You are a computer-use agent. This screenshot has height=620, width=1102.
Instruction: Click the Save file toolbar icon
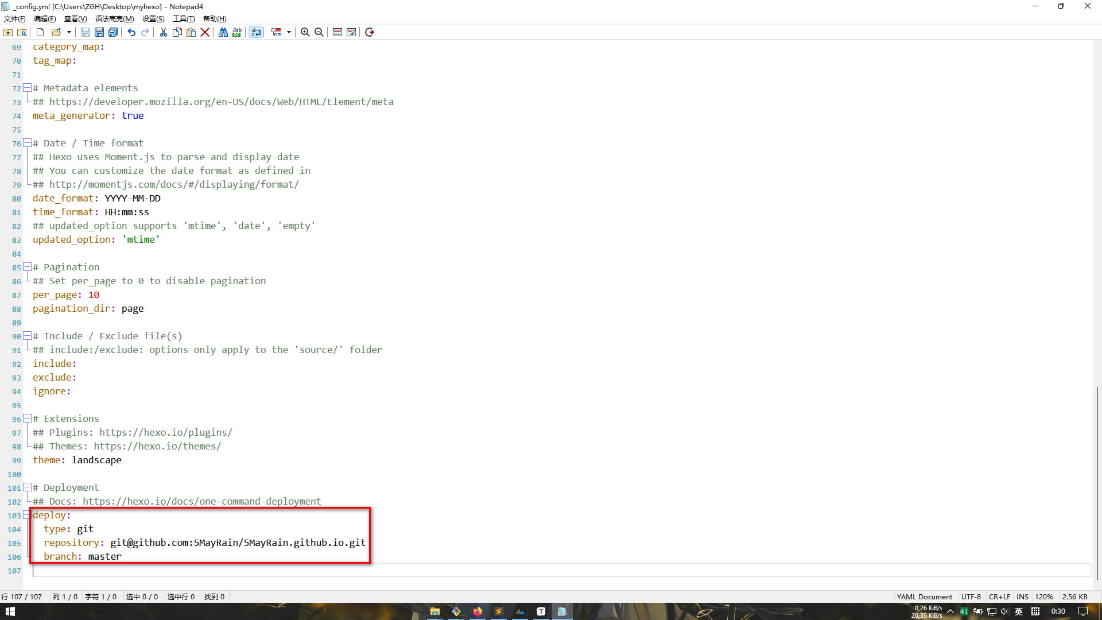[86, 32]
